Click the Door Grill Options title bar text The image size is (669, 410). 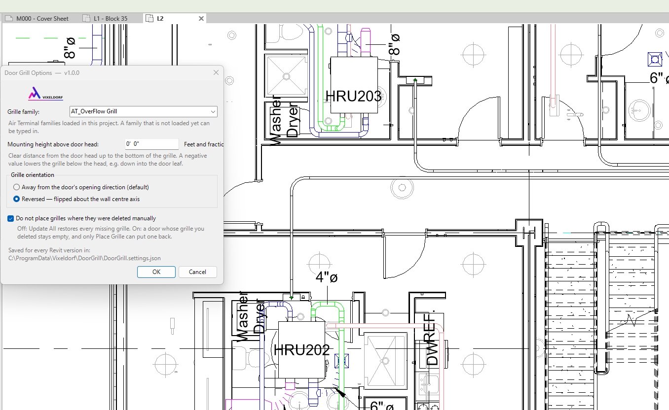click(x=42, y=72)
